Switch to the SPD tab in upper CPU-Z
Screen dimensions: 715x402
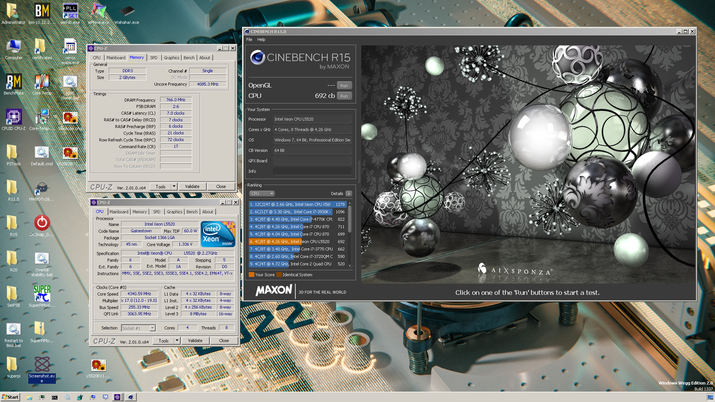point(153,58)
